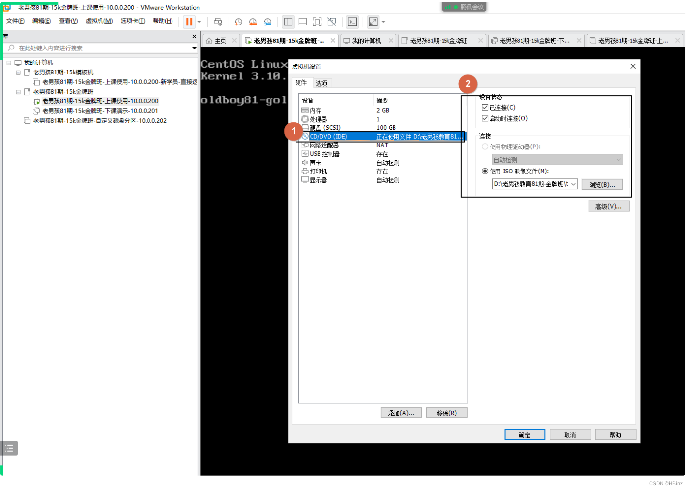Open the 虚拟机(M) menu
This screenshot has height=490, width=690.
tap(99, 21)
